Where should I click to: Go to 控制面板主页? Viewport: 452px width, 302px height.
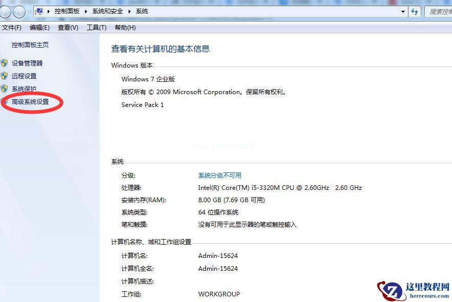click(30, 44)
